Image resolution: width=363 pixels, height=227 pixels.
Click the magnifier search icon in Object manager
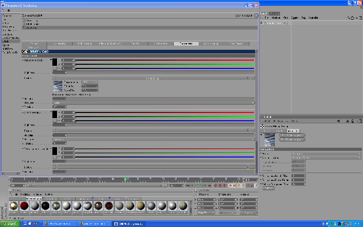coord(348,18)
